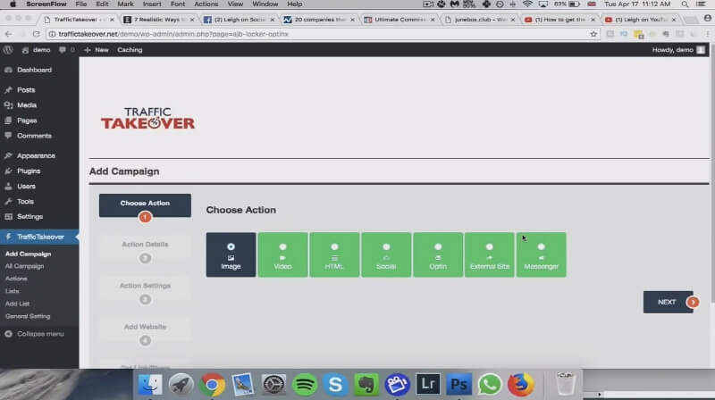Click the browser back arrow
715x400 pixels.
8,34
